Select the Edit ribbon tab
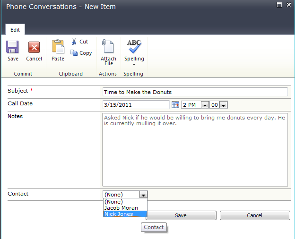This screenshot has height=239, width=295. pos(15,30)
